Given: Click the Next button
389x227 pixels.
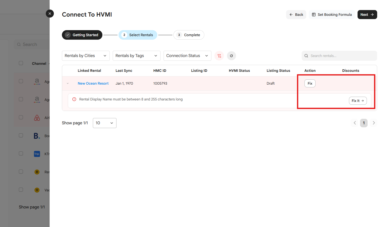Looking at the screenshot, I should (x=367, y=15).
